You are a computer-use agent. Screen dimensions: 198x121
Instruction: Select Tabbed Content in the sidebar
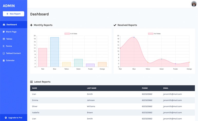pos(14,53)
